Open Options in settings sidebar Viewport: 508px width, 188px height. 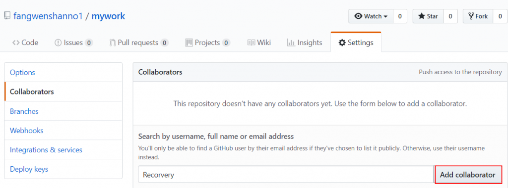[x=63, y=72]
